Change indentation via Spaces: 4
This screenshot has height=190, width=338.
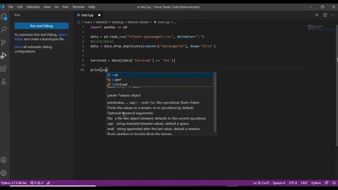click(x=279, y=183)
